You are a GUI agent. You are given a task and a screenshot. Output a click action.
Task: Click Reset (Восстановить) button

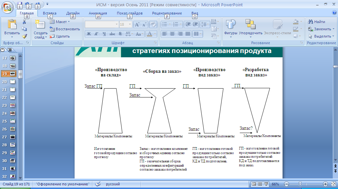(x=65, y=29)
